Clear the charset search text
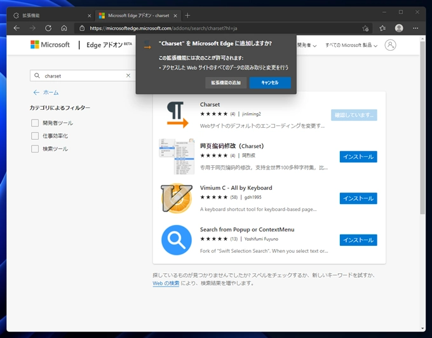The height and width of the screenshot is (338, 432). pos(128,76)
